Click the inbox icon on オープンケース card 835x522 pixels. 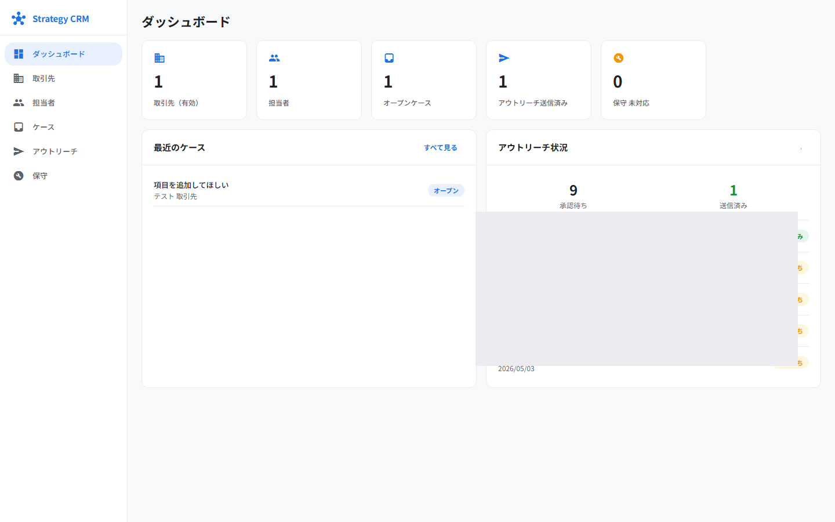pyautogui.click(x=389, y=58)
